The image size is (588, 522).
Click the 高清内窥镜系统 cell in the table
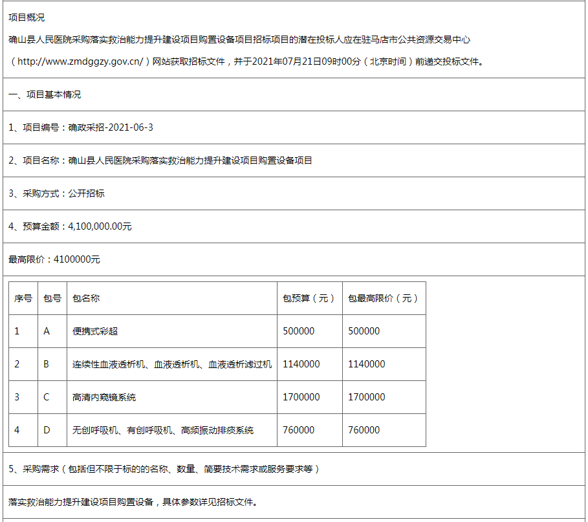[104, 397]
